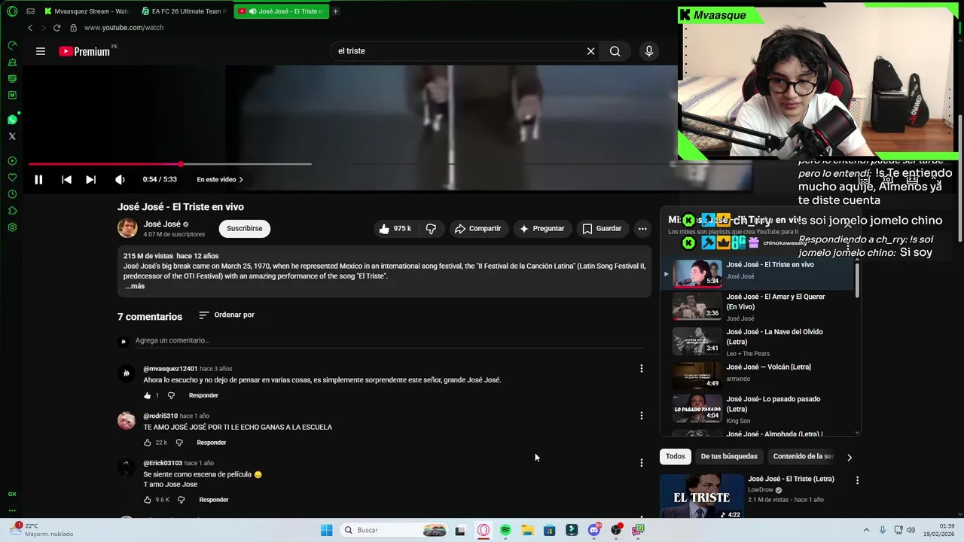Subscribe to José José channel
Screen dimensions: 964x542
pyautogui.click(x=245, y=229)
